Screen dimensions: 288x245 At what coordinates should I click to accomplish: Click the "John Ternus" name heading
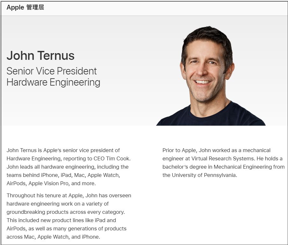(x=40, y=56)
